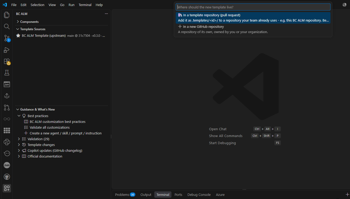Screen dimensions: 350x199
Task: Open the Testing flask icon
Action: tap(7, 73)
